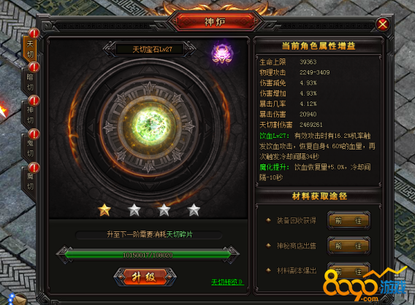Click the red alert badge on 天切 tab
This screenshot has height=305, width=415.
pos(34,34)
